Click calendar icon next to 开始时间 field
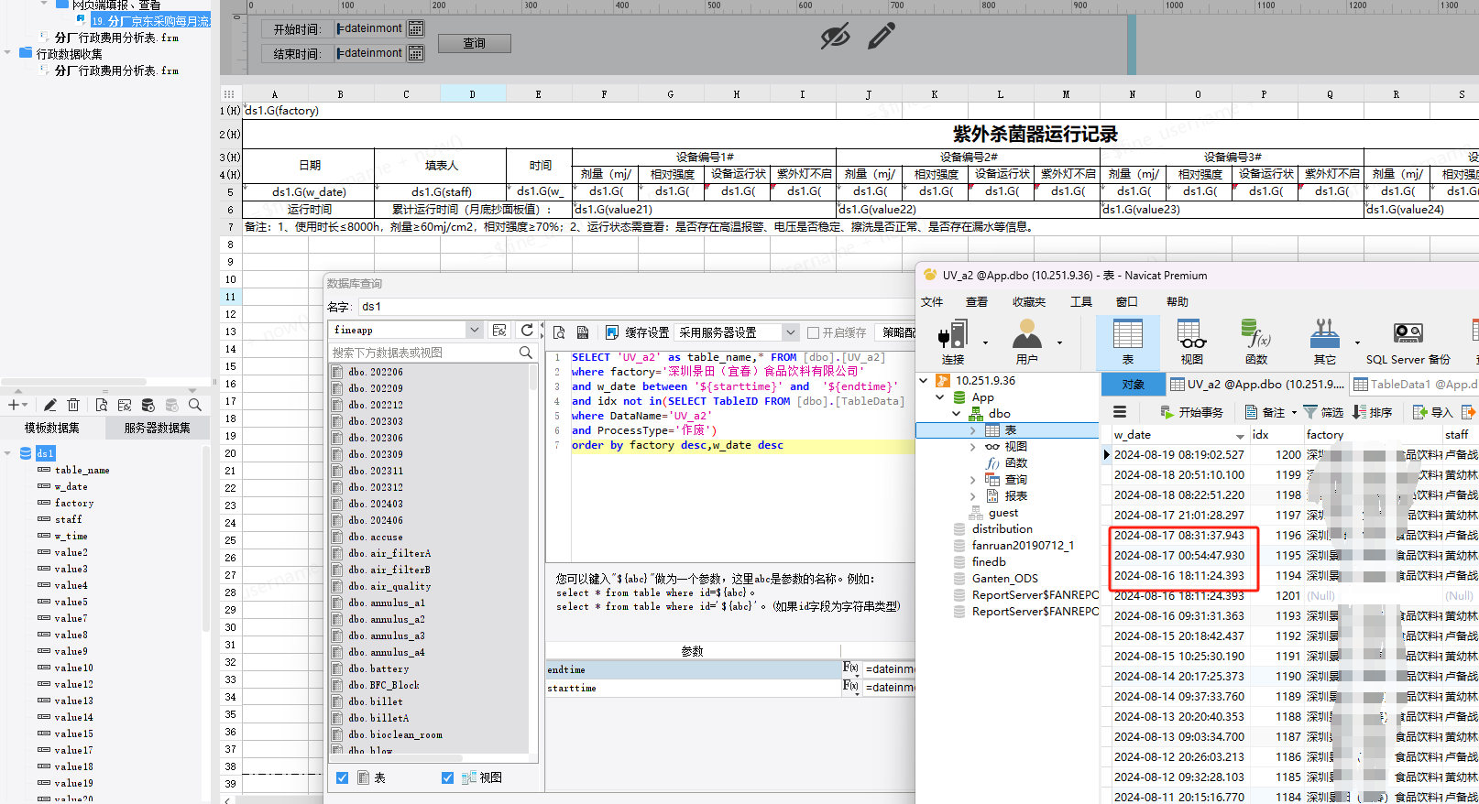The image size is (1479, 804). 416,28
